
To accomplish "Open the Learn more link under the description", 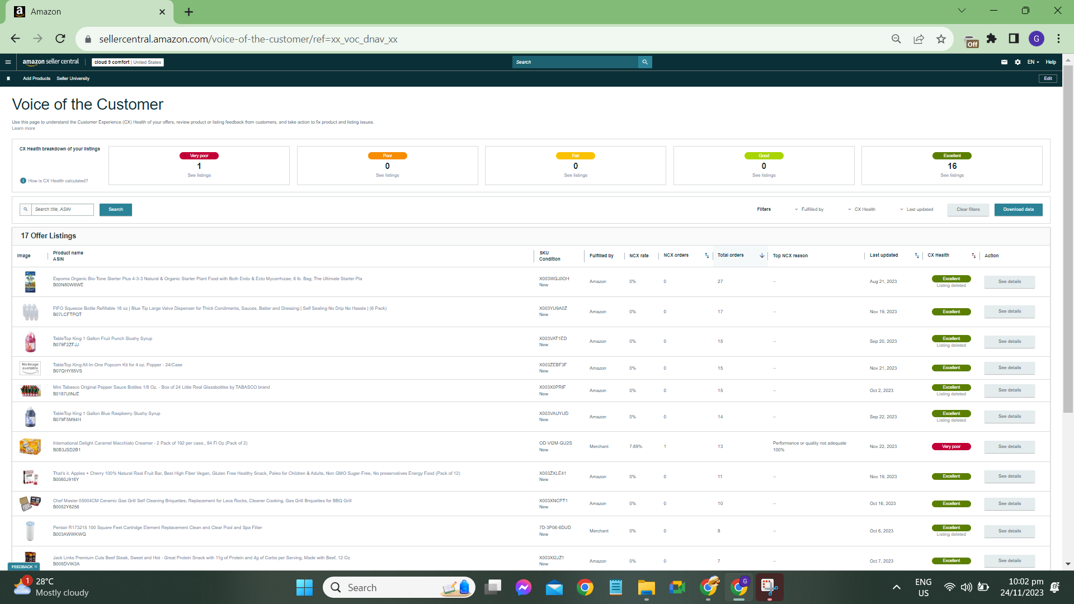I will (23, 129).
